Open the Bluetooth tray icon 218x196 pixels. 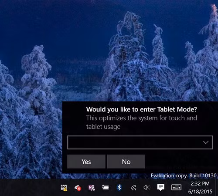[x=119, y=187]
